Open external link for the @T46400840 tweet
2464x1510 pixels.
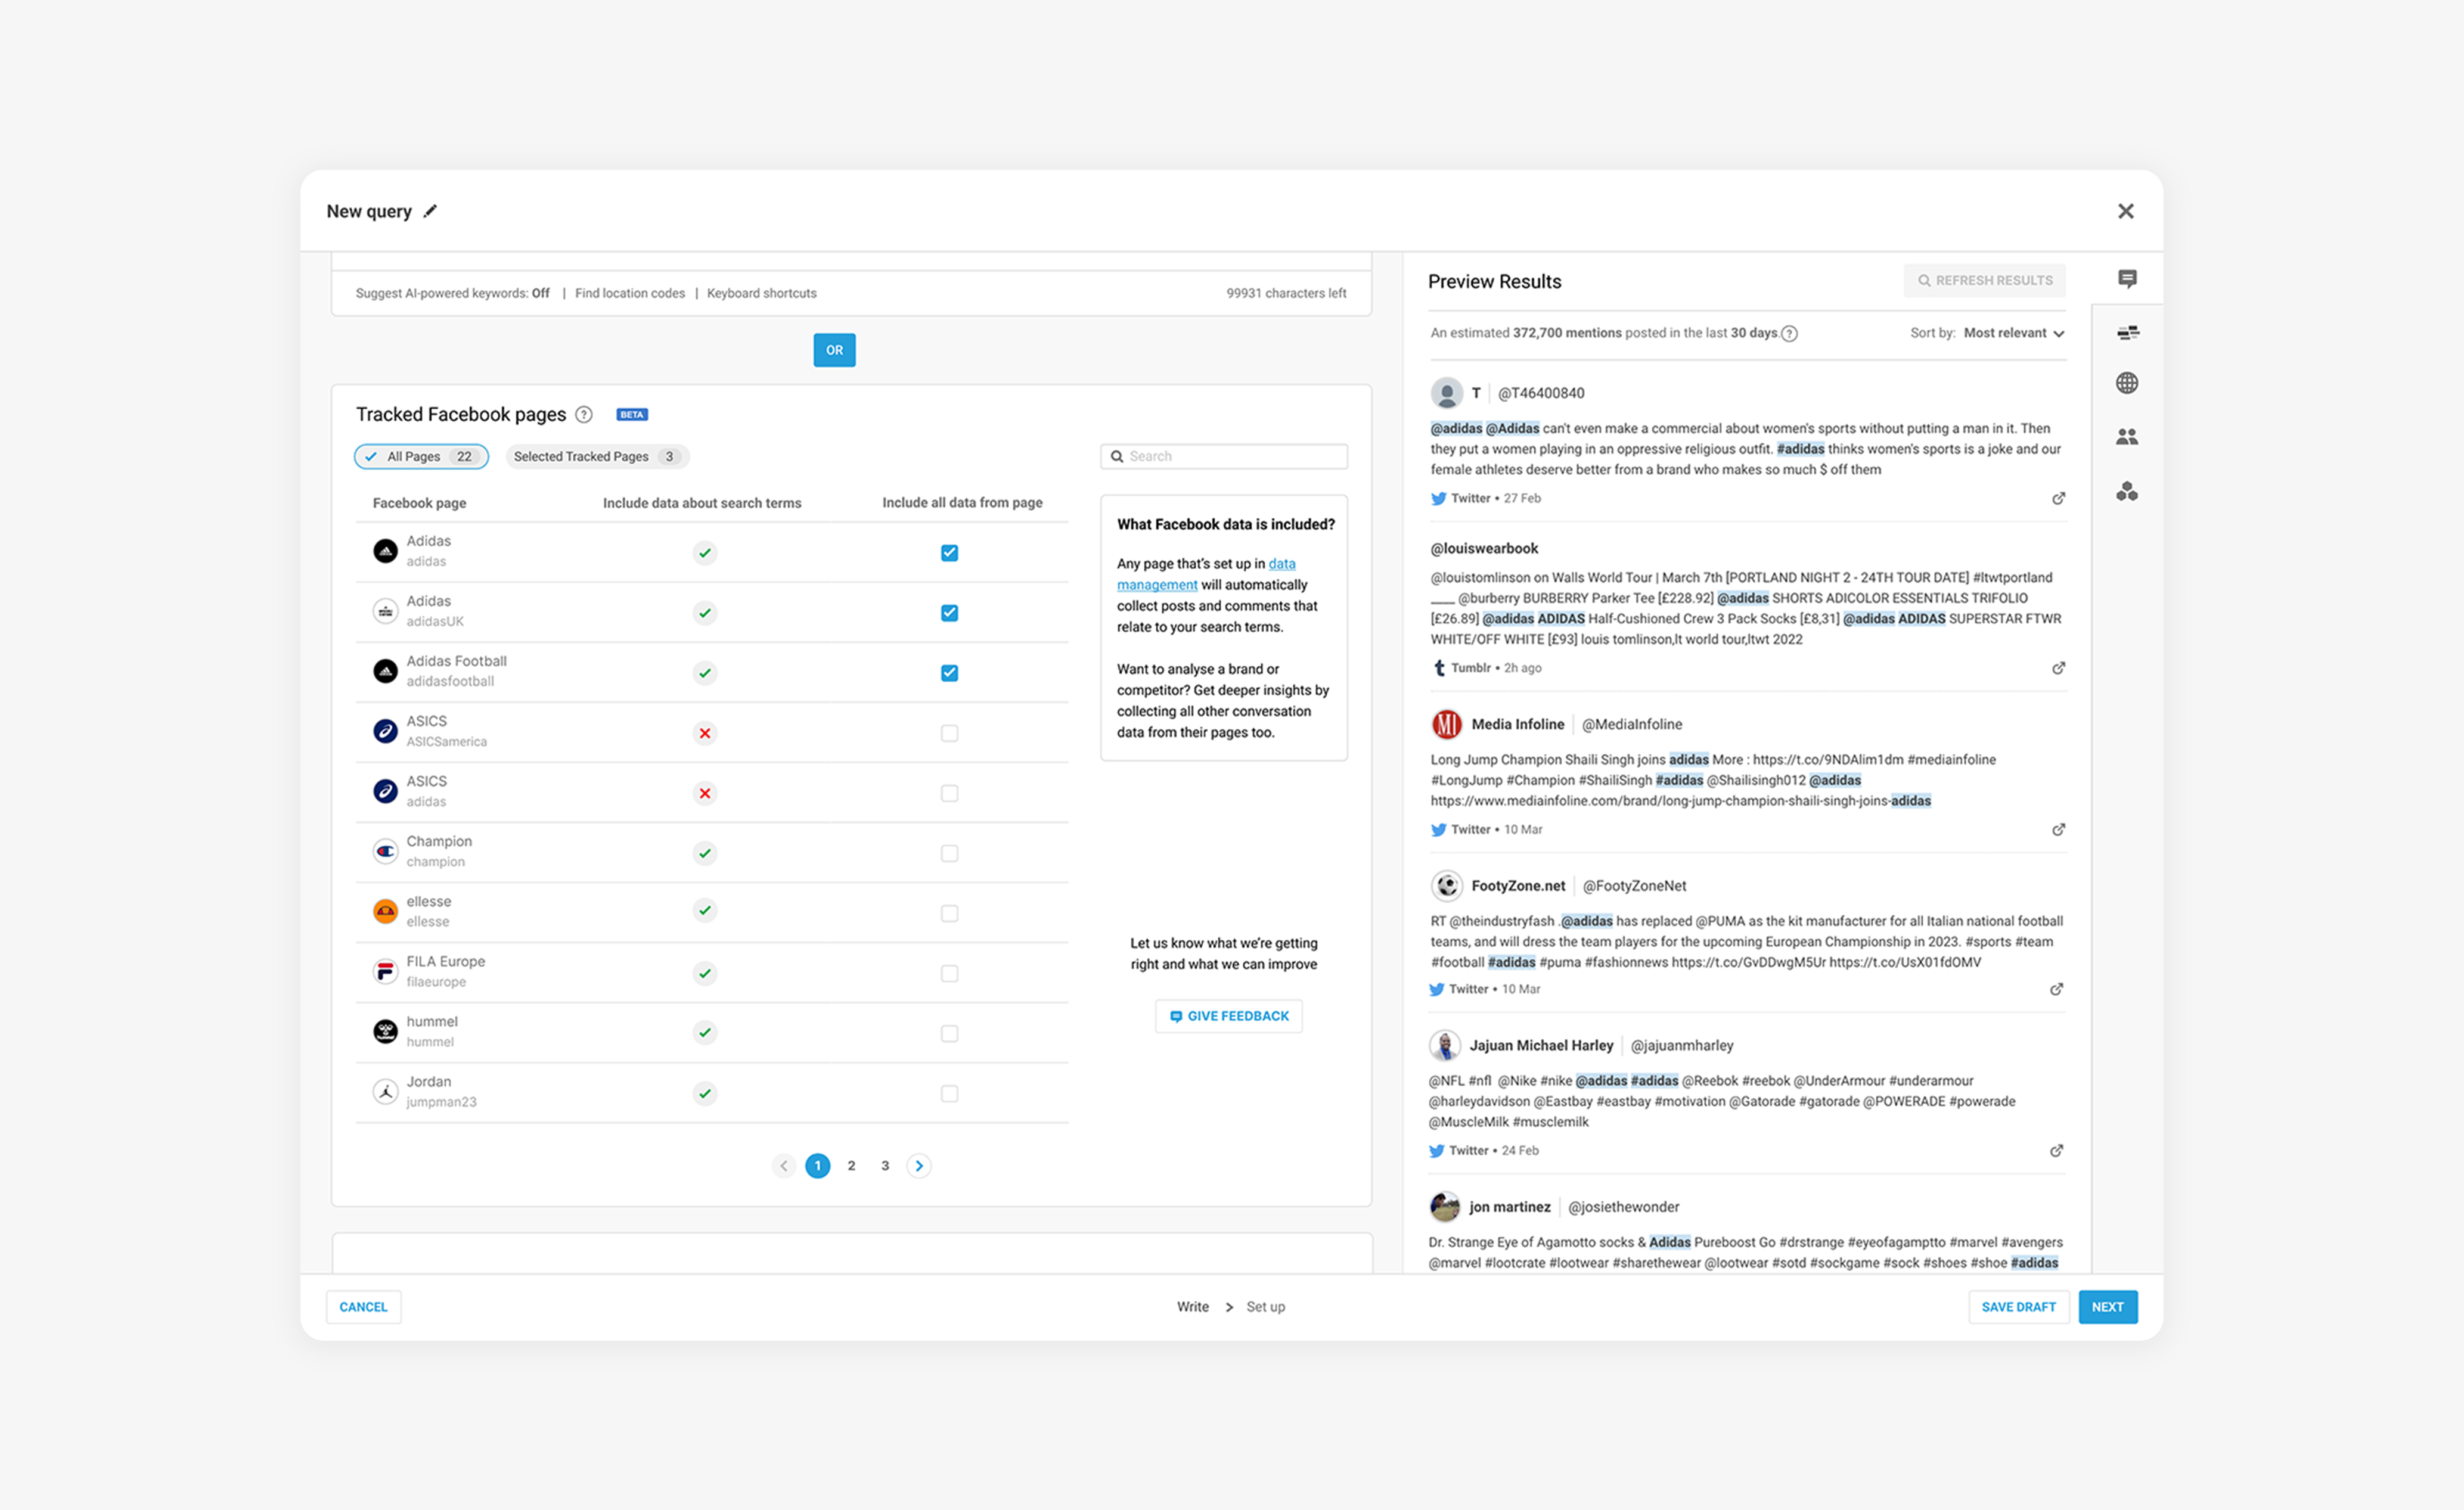2058,498
